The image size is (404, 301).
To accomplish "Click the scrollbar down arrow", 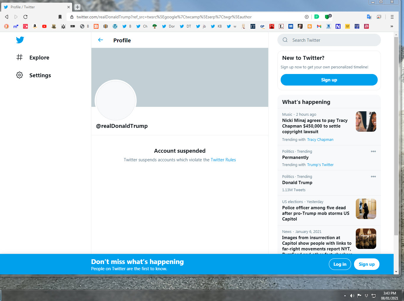I will tap(396, 272).
